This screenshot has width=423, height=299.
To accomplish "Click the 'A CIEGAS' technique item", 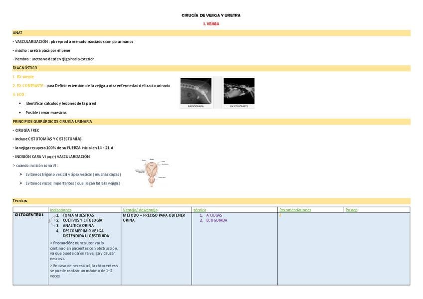I will [214, 215].
